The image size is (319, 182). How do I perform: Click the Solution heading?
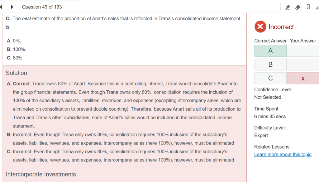click(x=17, y=73)
